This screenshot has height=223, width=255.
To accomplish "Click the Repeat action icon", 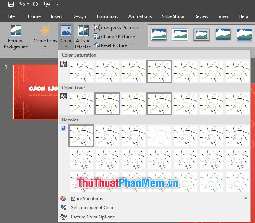I will click(x=35, y=4).
